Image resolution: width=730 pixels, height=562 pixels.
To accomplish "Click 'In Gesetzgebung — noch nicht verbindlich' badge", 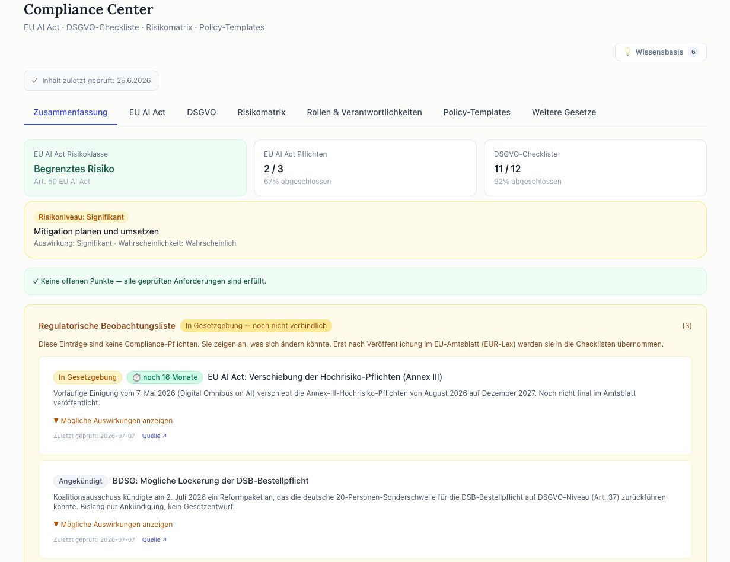I will (256, 326).
